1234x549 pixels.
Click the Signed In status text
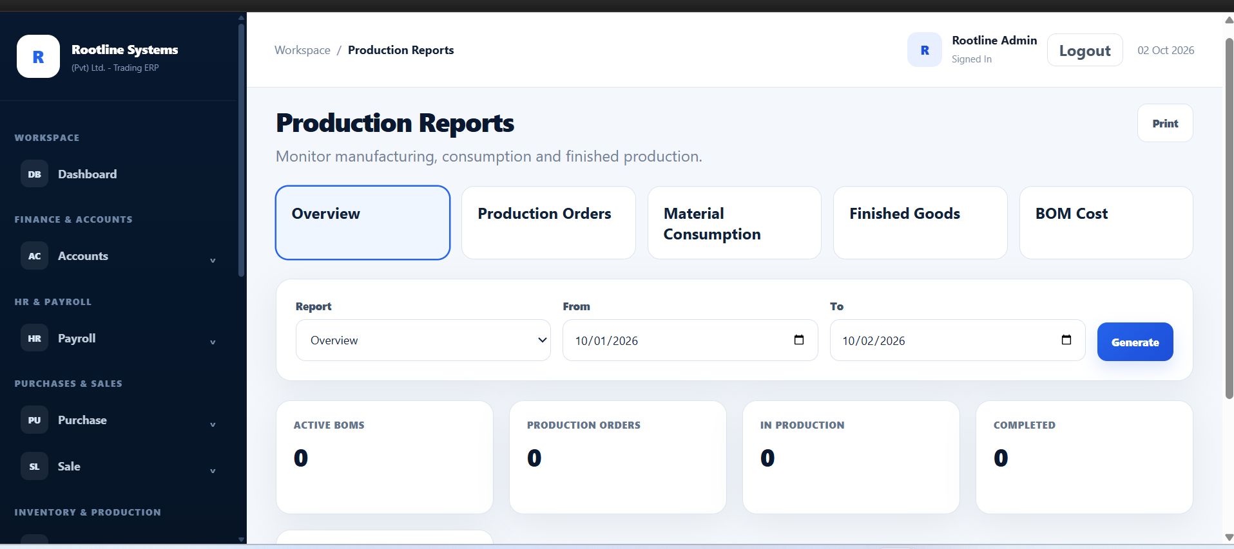(x=972, y=59)
